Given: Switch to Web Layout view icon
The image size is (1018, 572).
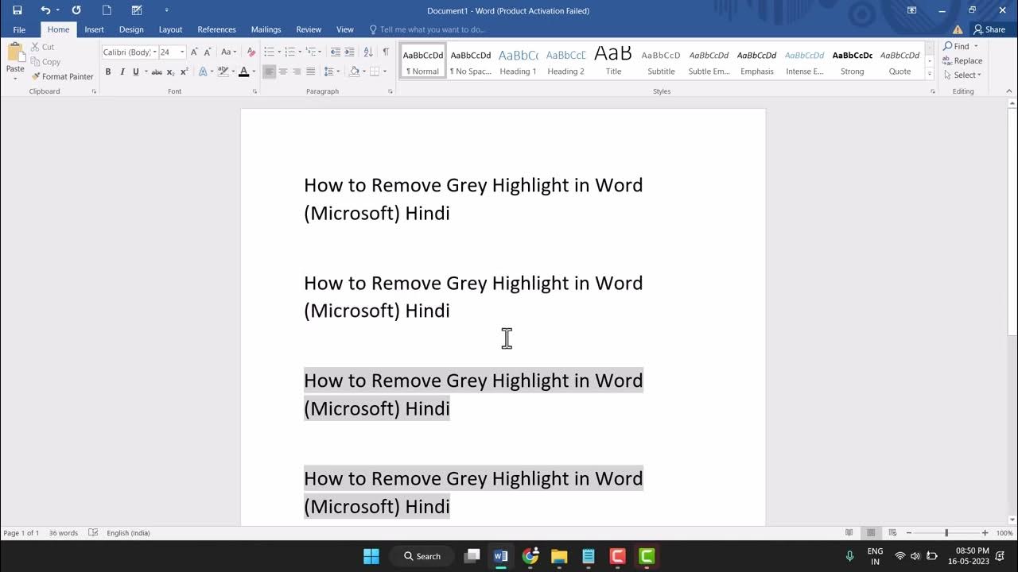Looking at the screenshot, I should 892,533.
